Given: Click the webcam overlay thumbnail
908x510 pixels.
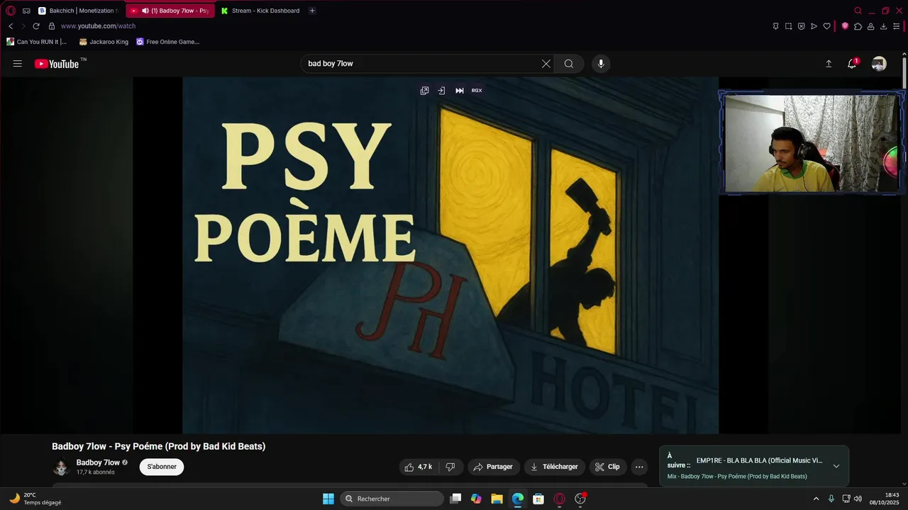Looking at the screenshot, I should (812, 143).
